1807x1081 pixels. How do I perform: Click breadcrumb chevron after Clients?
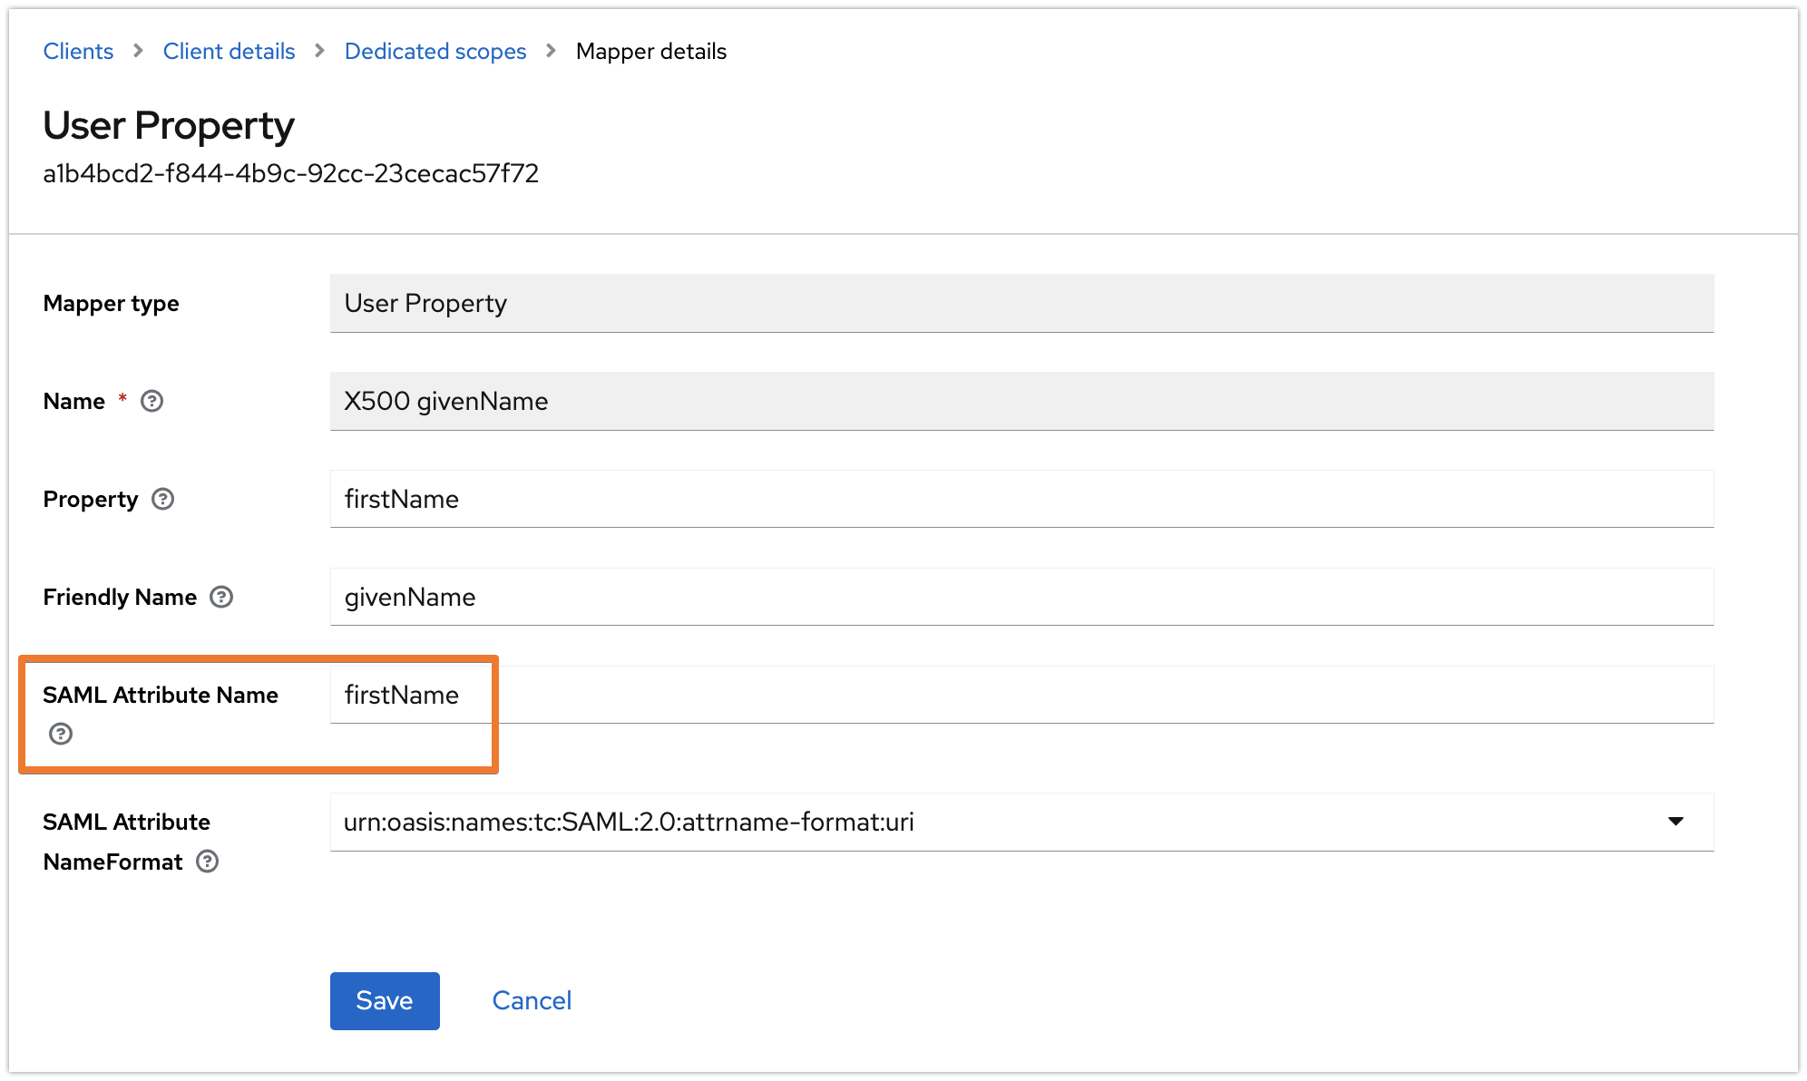[138, 52]
